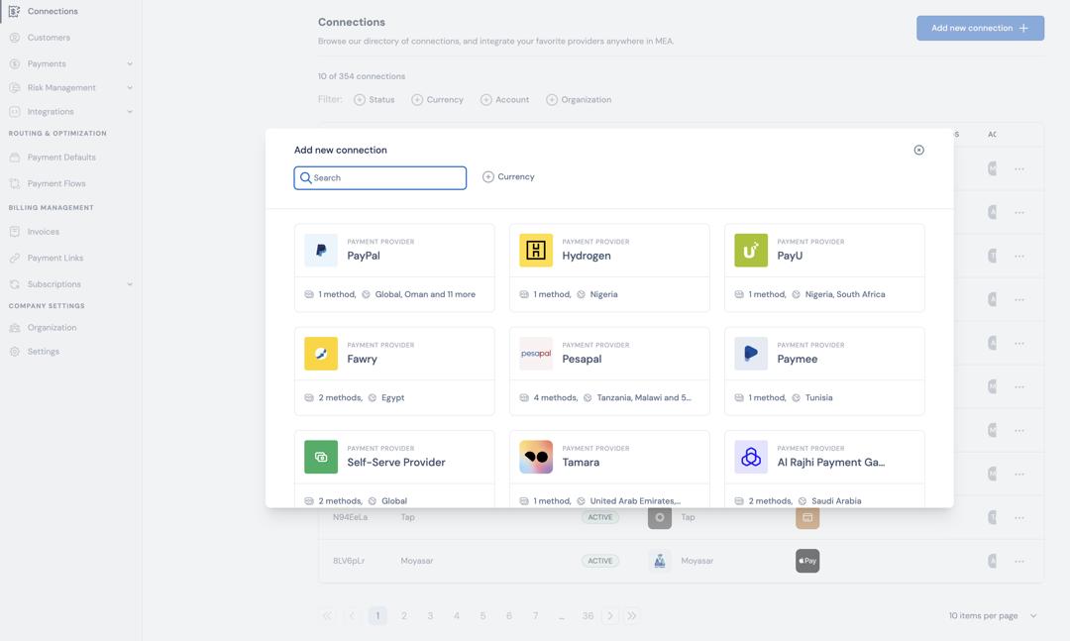Screen dimensions: 1070x641
Task: Open the Pesapal provider card logo
Action: click(536, 354)
